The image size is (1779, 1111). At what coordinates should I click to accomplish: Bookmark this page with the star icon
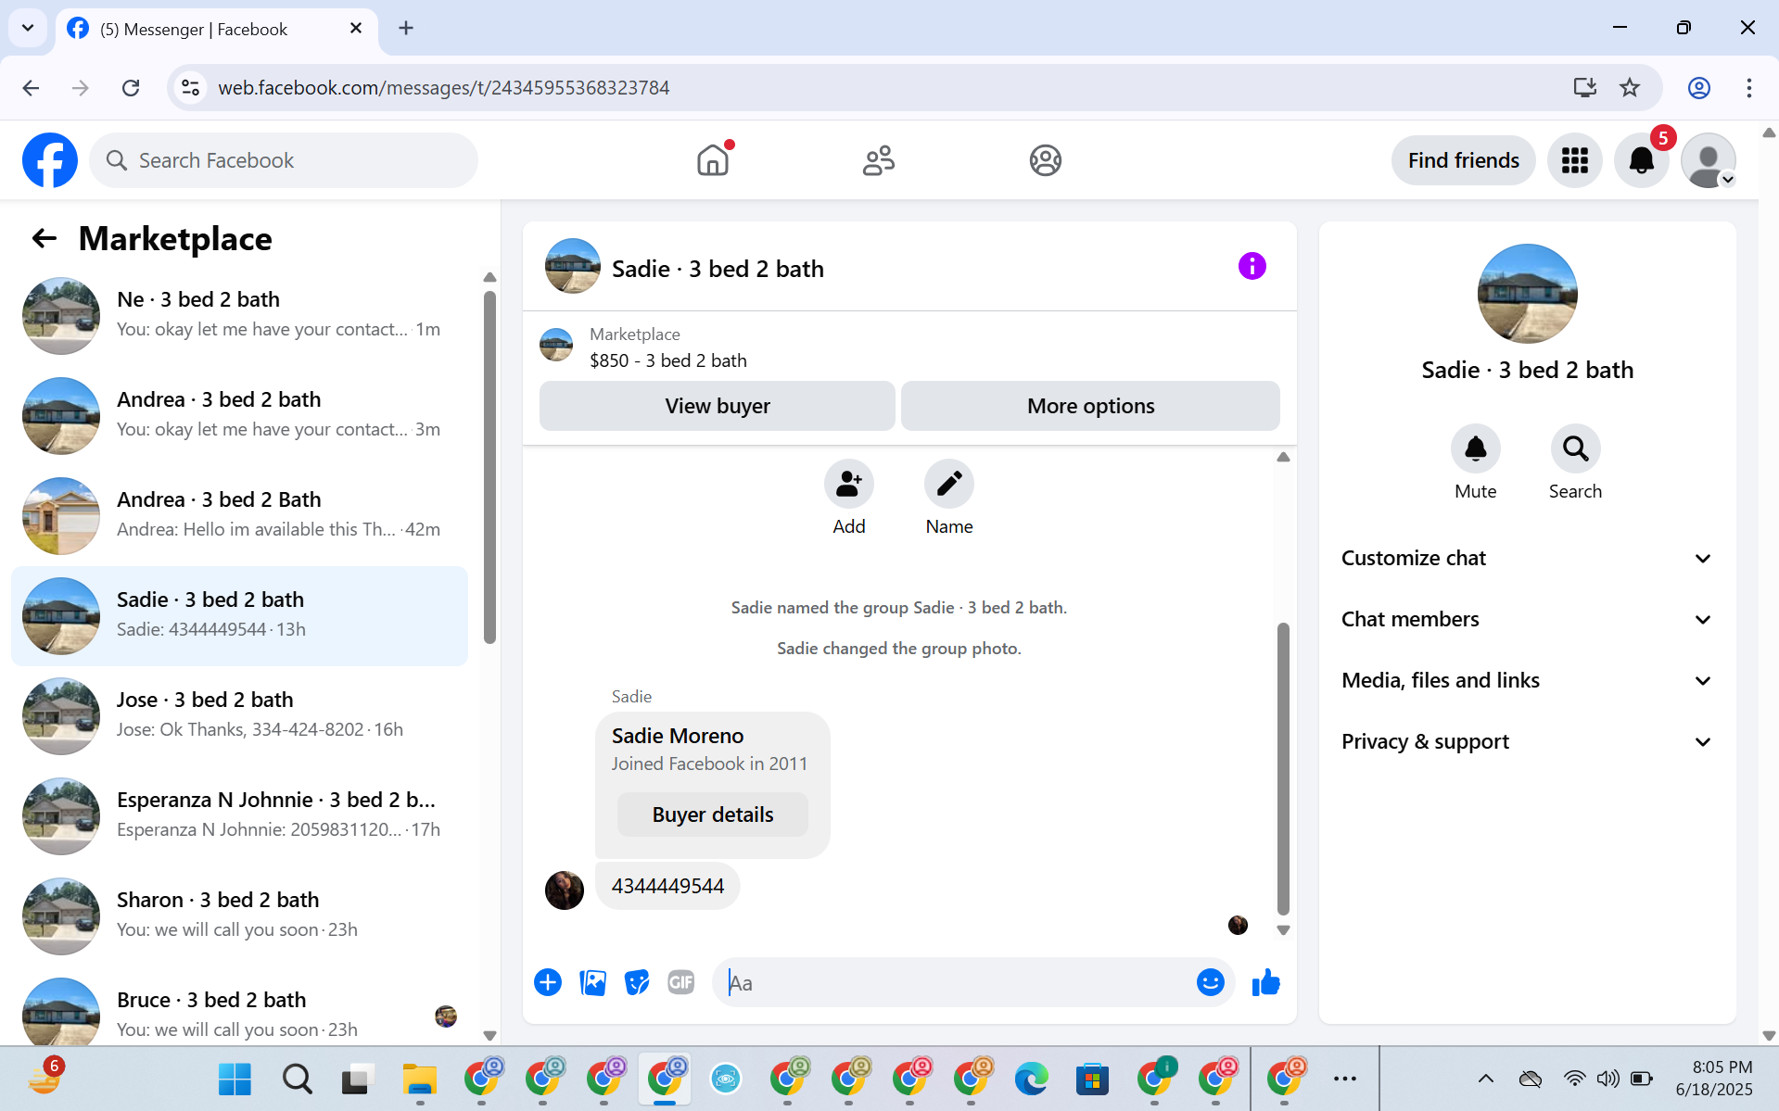[1629, 88]
